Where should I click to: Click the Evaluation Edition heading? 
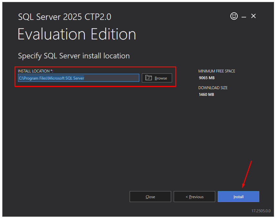coord(77,34)
